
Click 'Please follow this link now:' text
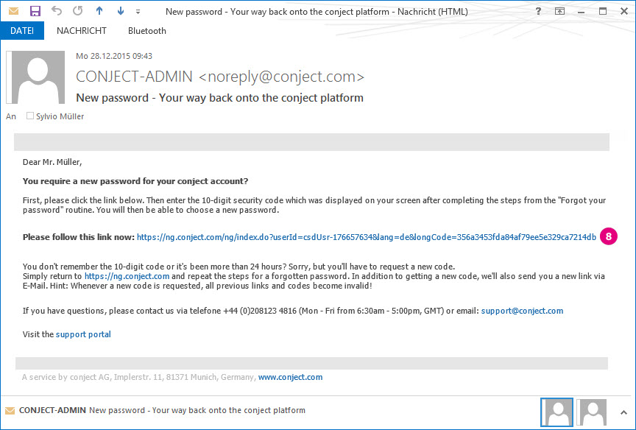click(x=78, y=237)
